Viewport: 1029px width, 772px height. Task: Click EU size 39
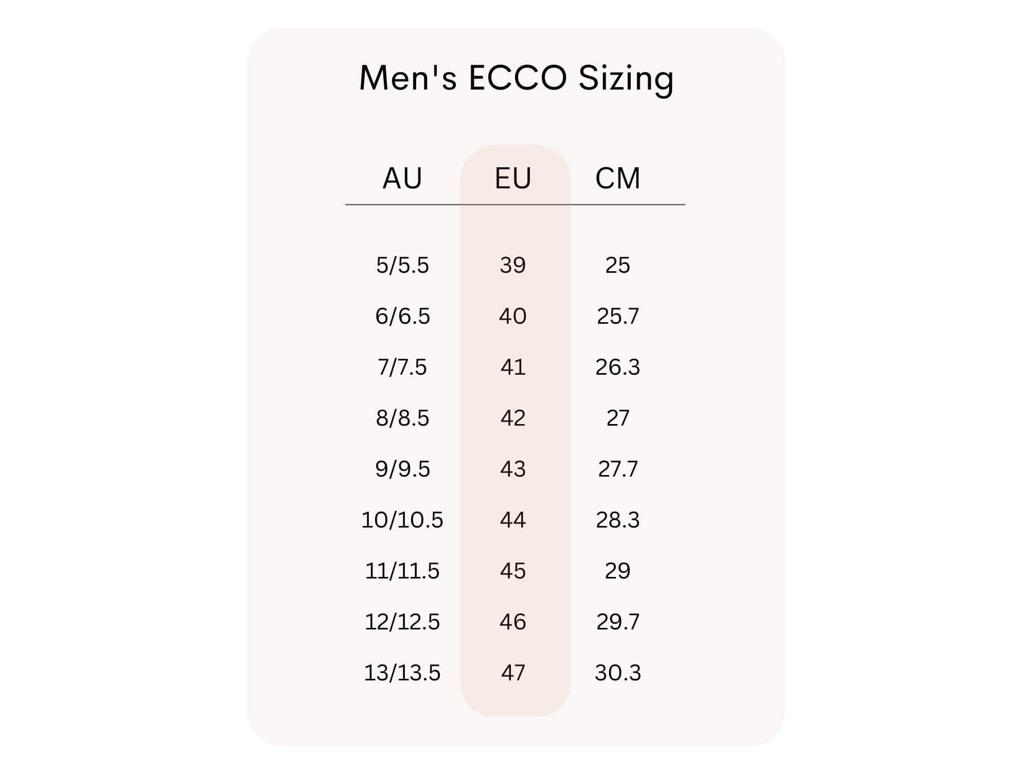point(513,265)
